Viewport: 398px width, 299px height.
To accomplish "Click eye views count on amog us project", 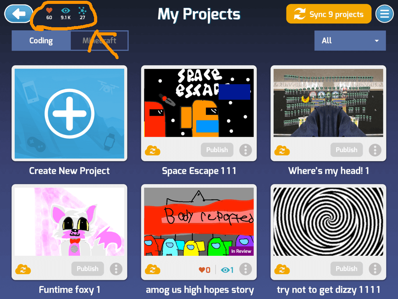I will click(227, 270).
